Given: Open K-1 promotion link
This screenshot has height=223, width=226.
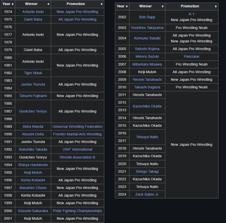Looking at the screenshot, I should pyautogui.click(x=191, y=14).
